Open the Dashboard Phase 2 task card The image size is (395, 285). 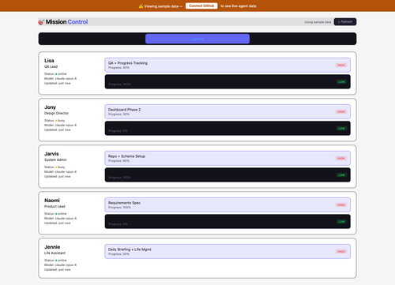(228, 111)
